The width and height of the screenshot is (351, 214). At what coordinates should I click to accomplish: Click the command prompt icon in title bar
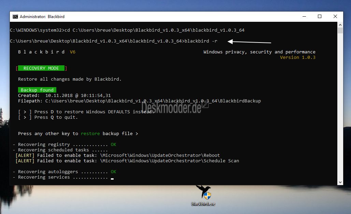coord(15,17)
